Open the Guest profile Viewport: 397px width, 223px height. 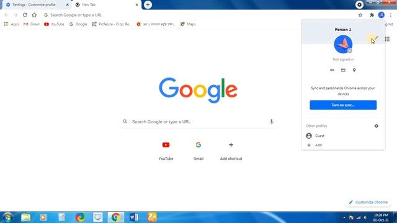[343, 136]
